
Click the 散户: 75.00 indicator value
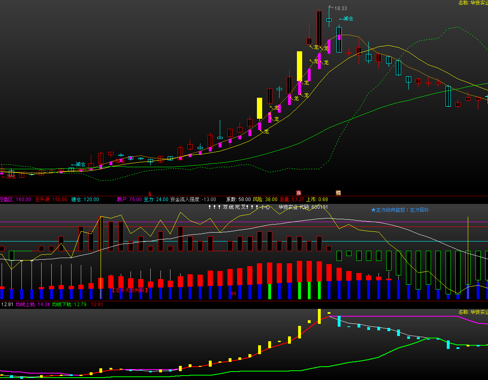pyautogui.click(x=129, y=199)
